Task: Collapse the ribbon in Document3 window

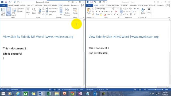Action: pyautogui.click(x=84, y=17)
